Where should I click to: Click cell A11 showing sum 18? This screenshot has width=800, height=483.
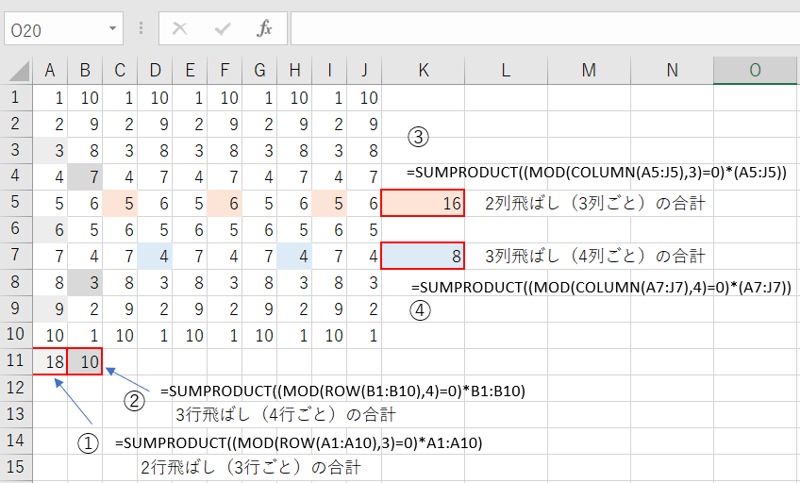pyautogui.click(x=50, y=361)
